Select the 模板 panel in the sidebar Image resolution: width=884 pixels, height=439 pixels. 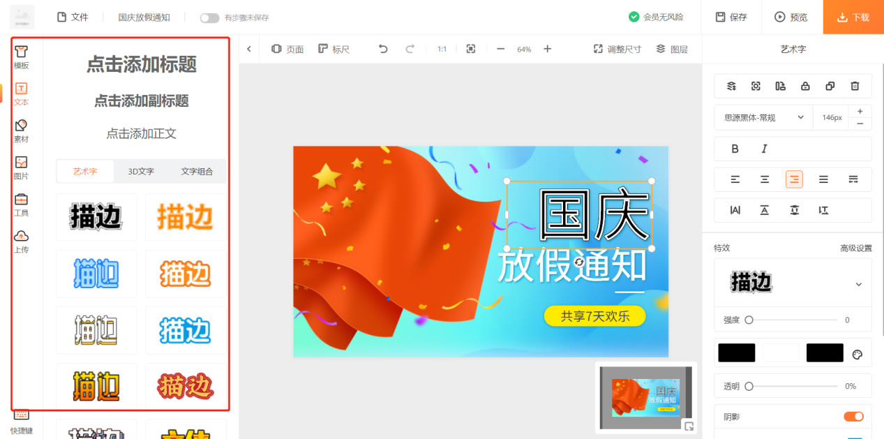click(22, 58)
